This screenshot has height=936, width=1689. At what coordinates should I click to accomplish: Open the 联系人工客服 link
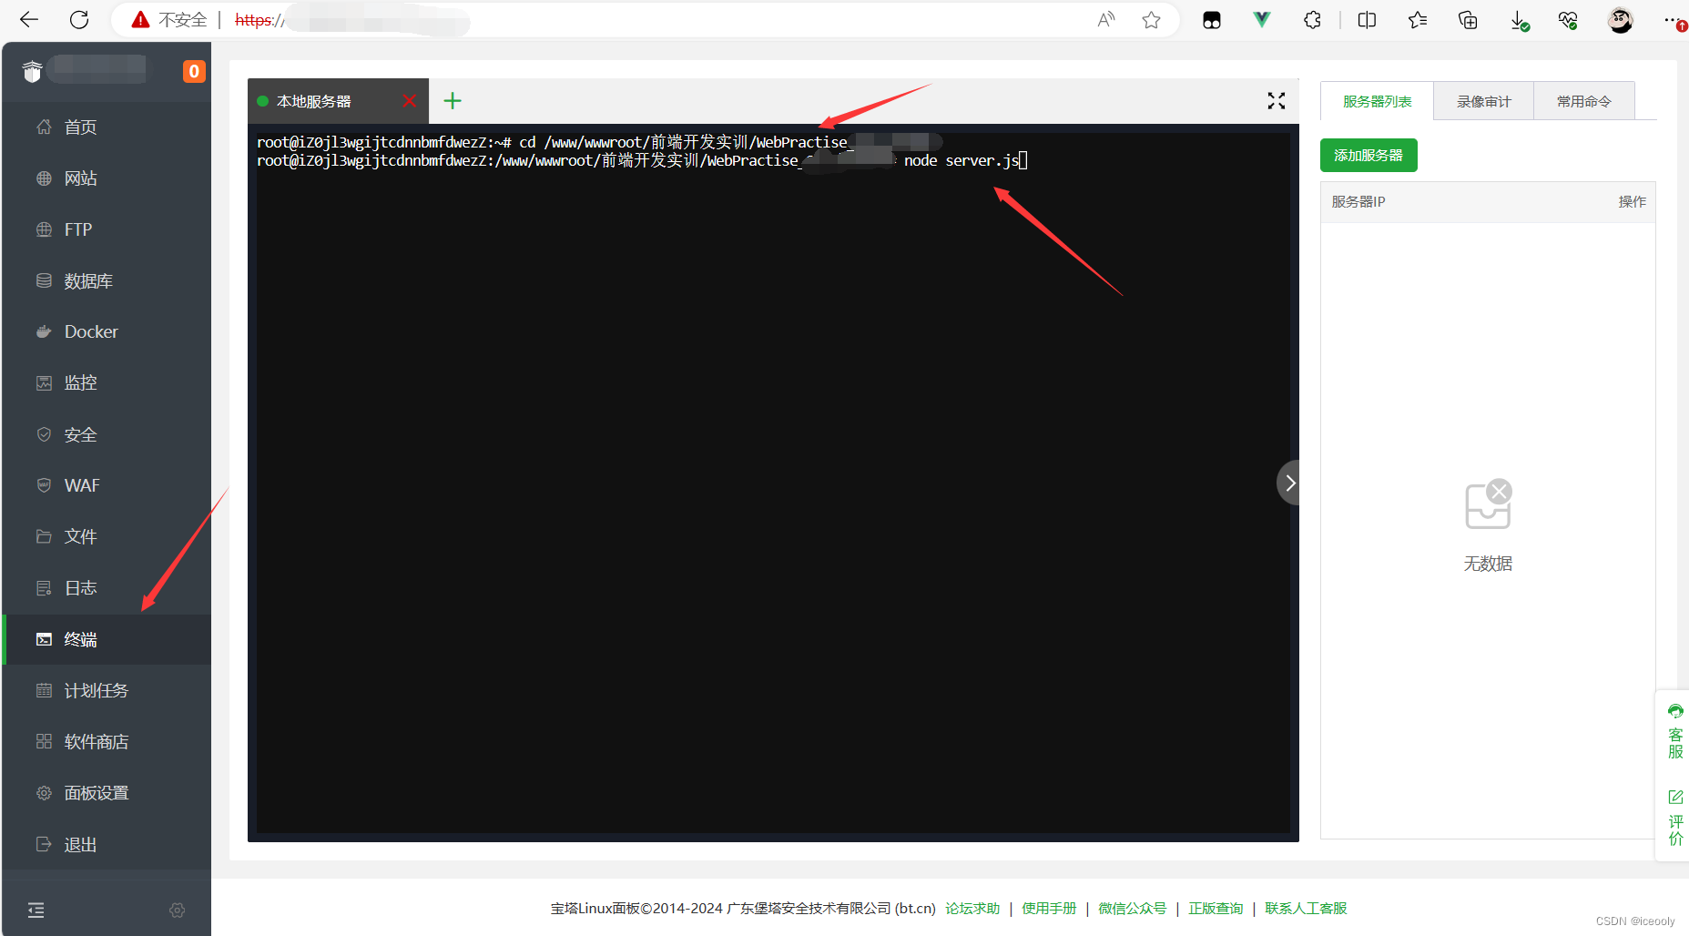tap(1306, 909)
